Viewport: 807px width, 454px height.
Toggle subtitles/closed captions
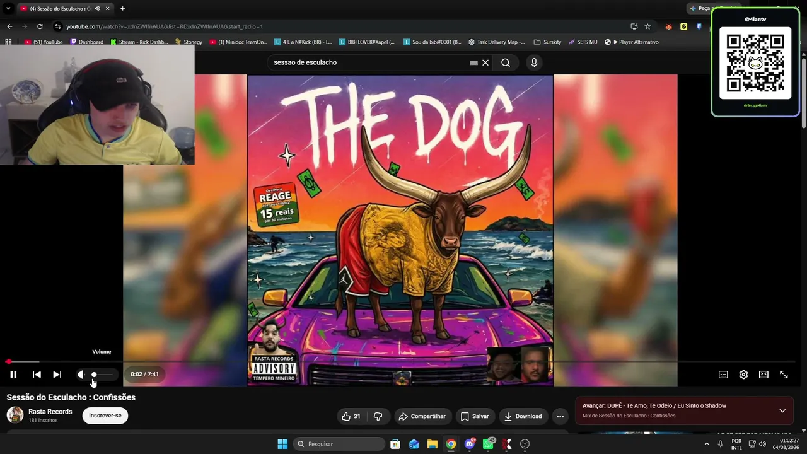pos(723,375)
